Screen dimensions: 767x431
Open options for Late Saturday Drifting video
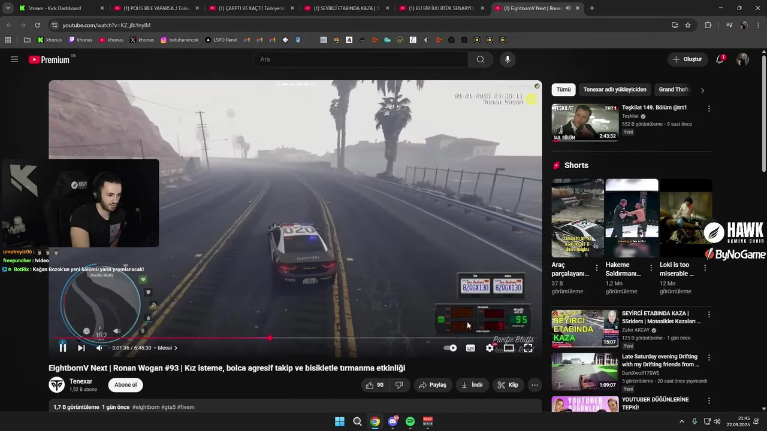(x=709, y=357)
